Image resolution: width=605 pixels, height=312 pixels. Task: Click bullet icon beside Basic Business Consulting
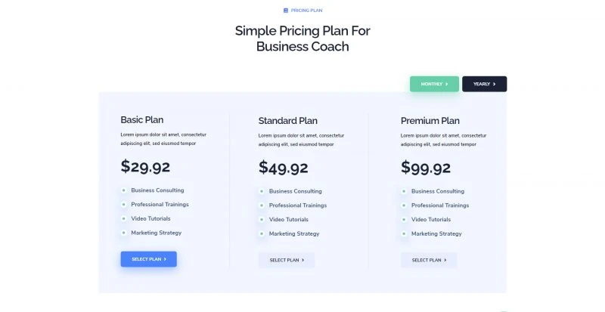[123, 190]
